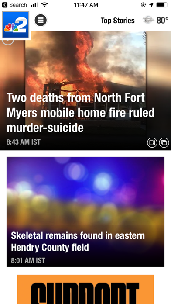Viewport: 171px width, 304px height.
Task: Tap the Back to Search arrow icon
Action: (5, 5)
